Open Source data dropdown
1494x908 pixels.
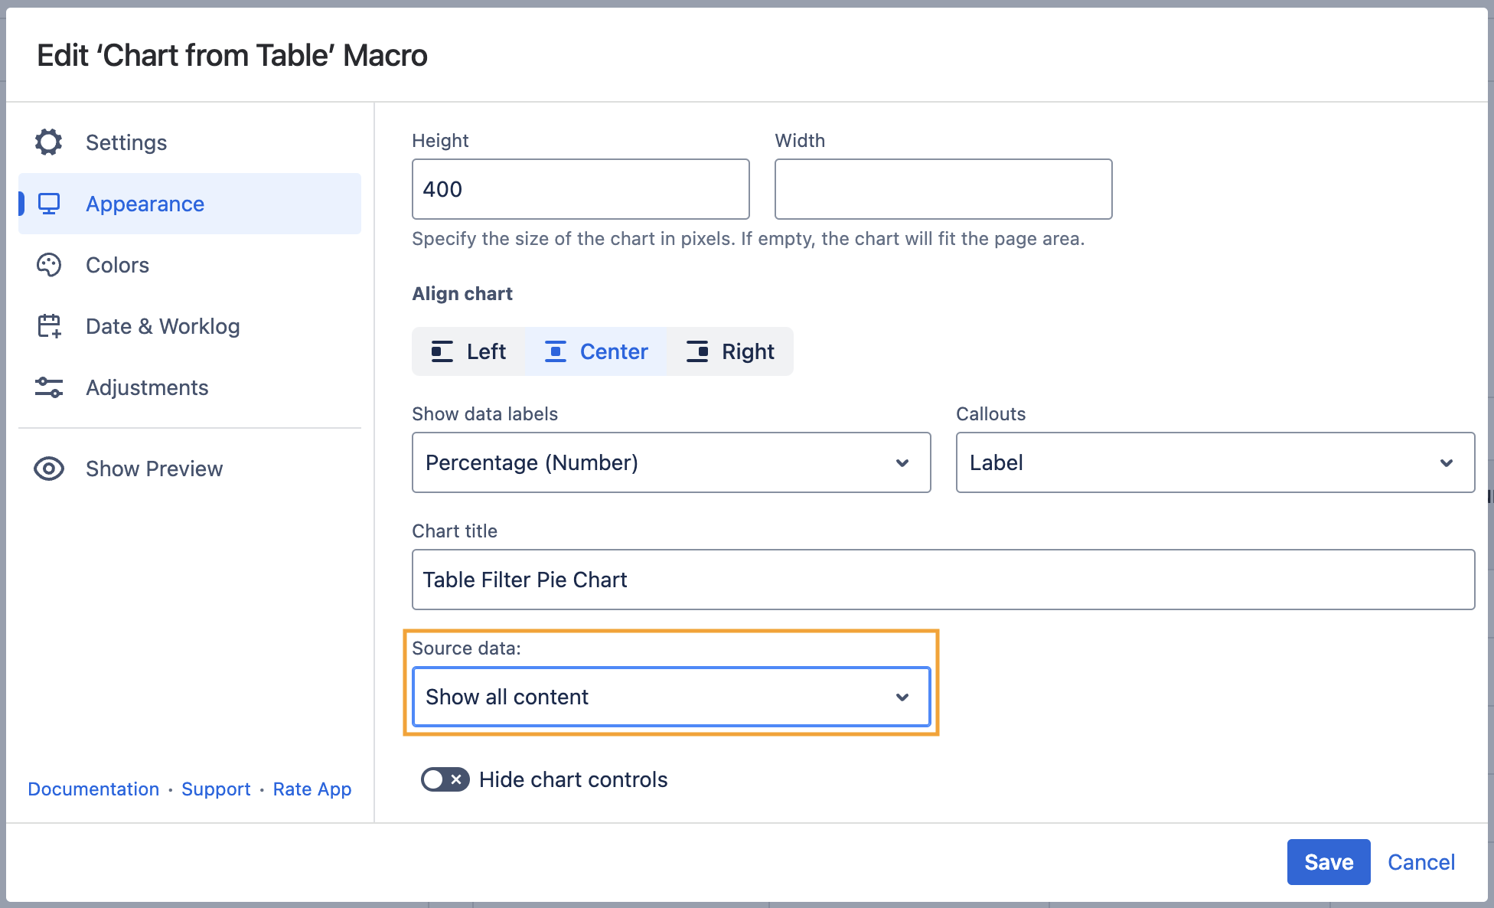[x=670, y=697]
